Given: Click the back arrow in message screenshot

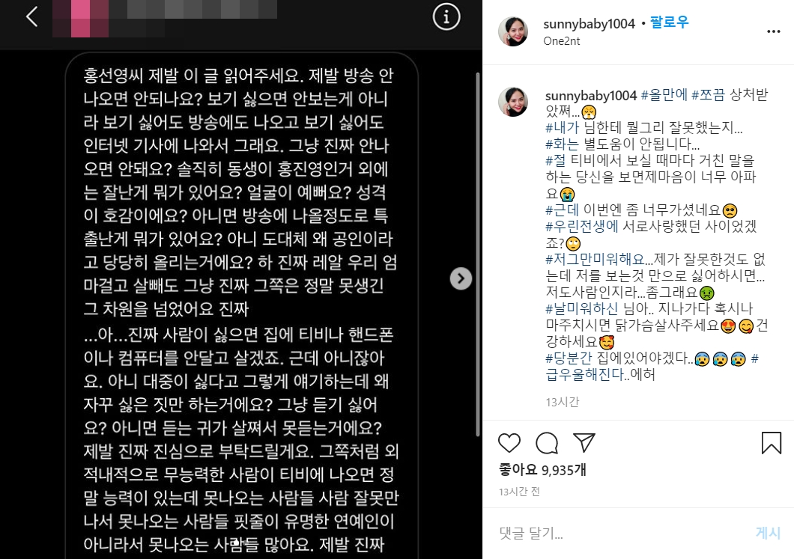Looking at the screenshot, I should coord(32,16).
